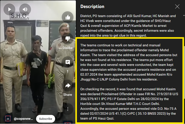The height and width of the screenshot is (124, 185).
Task: Click the like count number 4
Action: pyautogui.click(x=68, y=26)
